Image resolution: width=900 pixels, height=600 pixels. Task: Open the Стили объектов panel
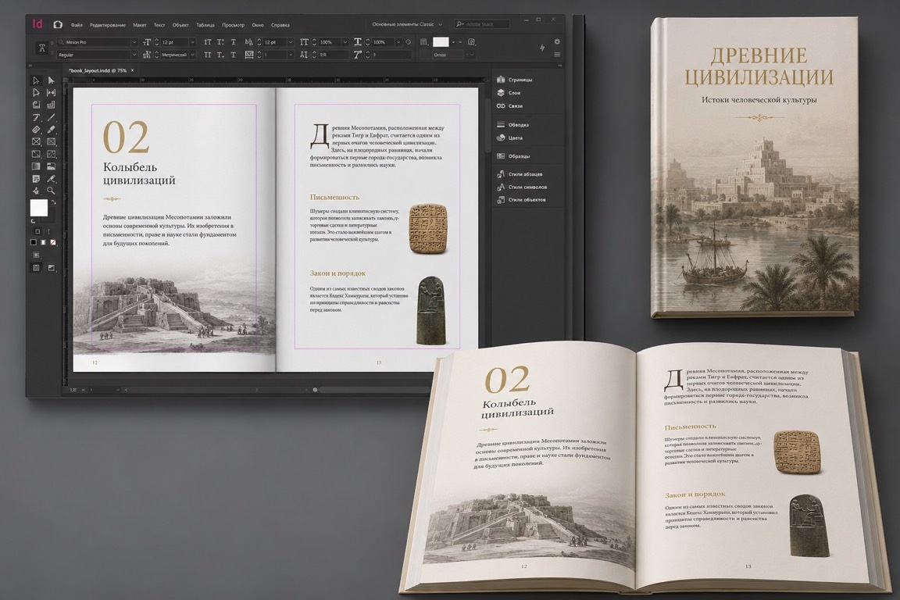(521, 200)
